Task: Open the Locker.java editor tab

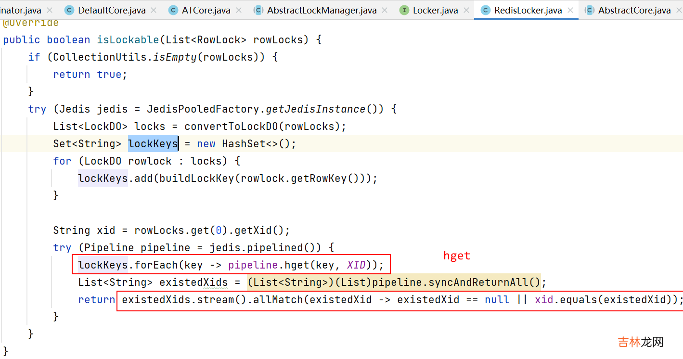Action: [x=435, y=10]
